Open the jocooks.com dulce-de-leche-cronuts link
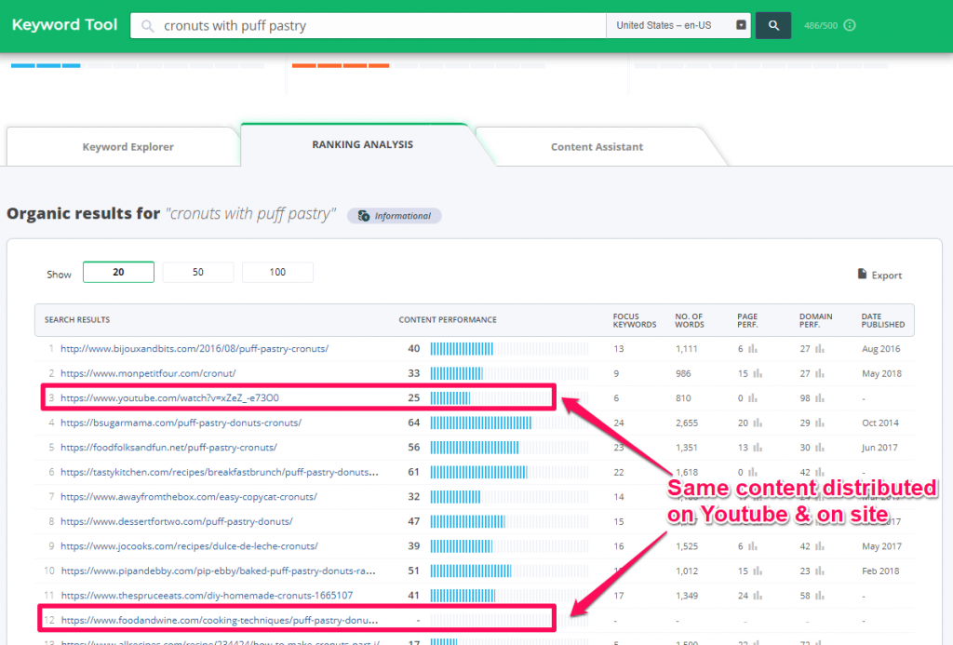This screenshot has width=953, height=645. click(x=189, y=546)
